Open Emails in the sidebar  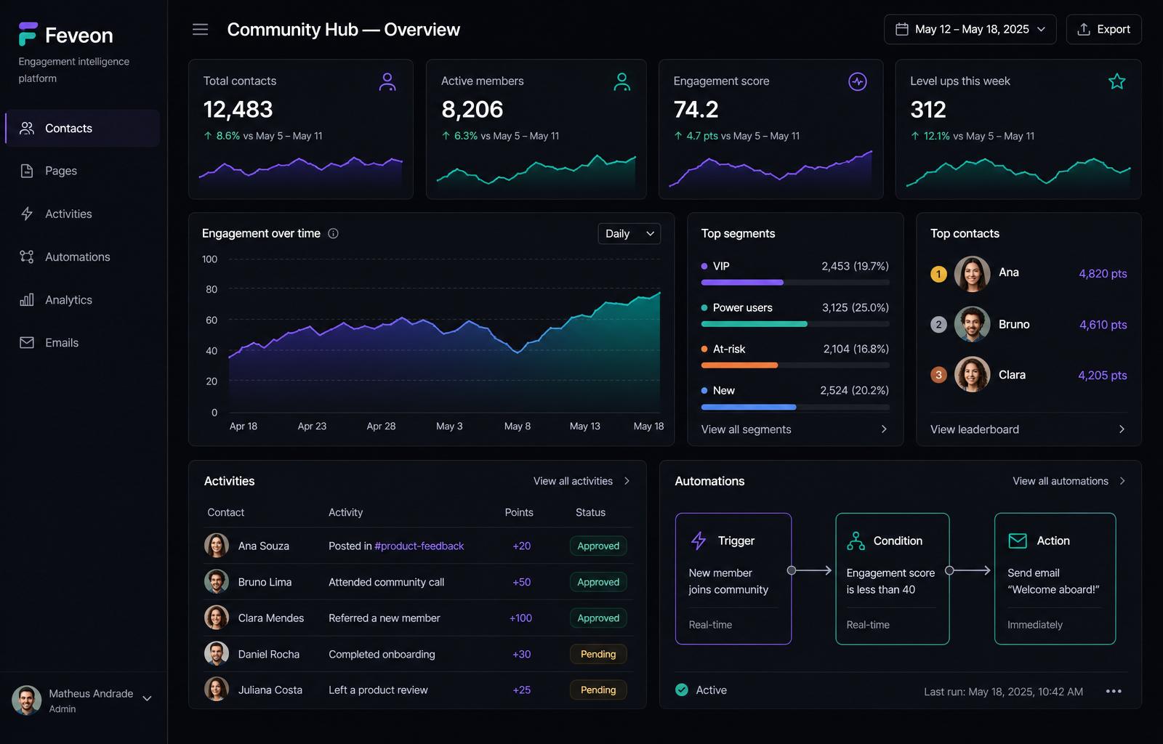82,342
